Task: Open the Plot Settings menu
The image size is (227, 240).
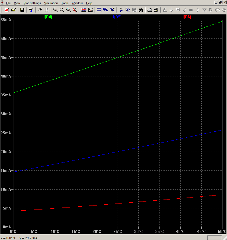Action: pyautogui.click(x=32, y=3)
